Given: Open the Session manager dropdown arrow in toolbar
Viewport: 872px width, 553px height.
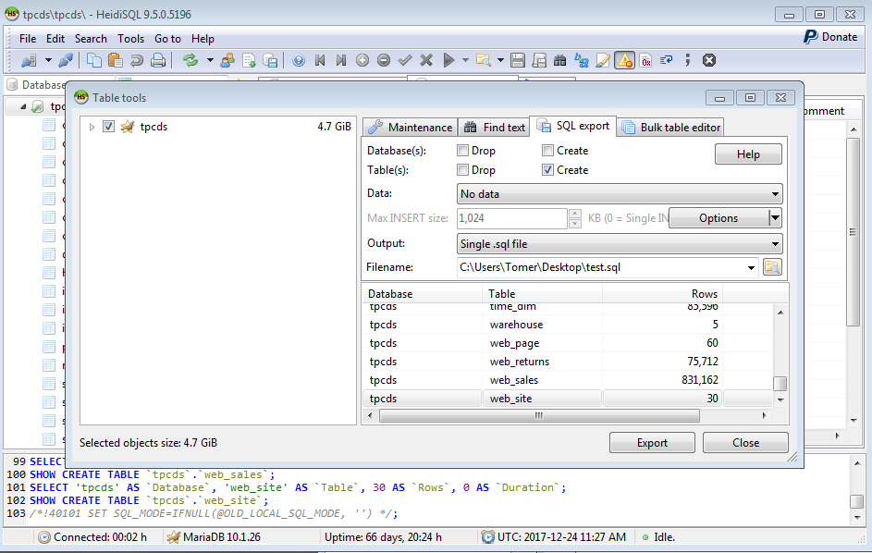Looking at the screenshot, I should point(48,60).
